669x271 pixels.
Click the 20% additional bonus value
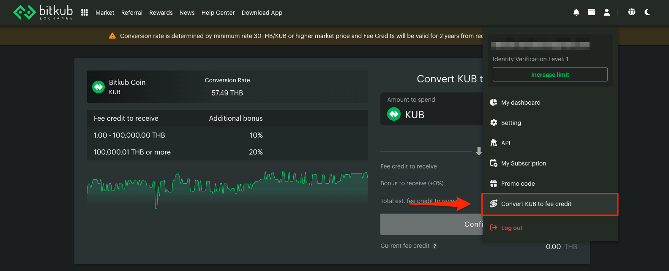(x=256, y=152)
